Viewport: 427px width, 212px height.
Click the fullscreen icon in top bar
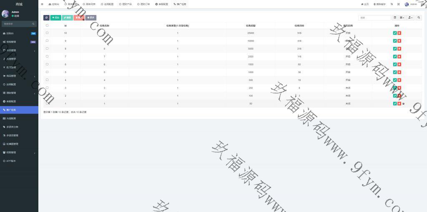[398, 4]
